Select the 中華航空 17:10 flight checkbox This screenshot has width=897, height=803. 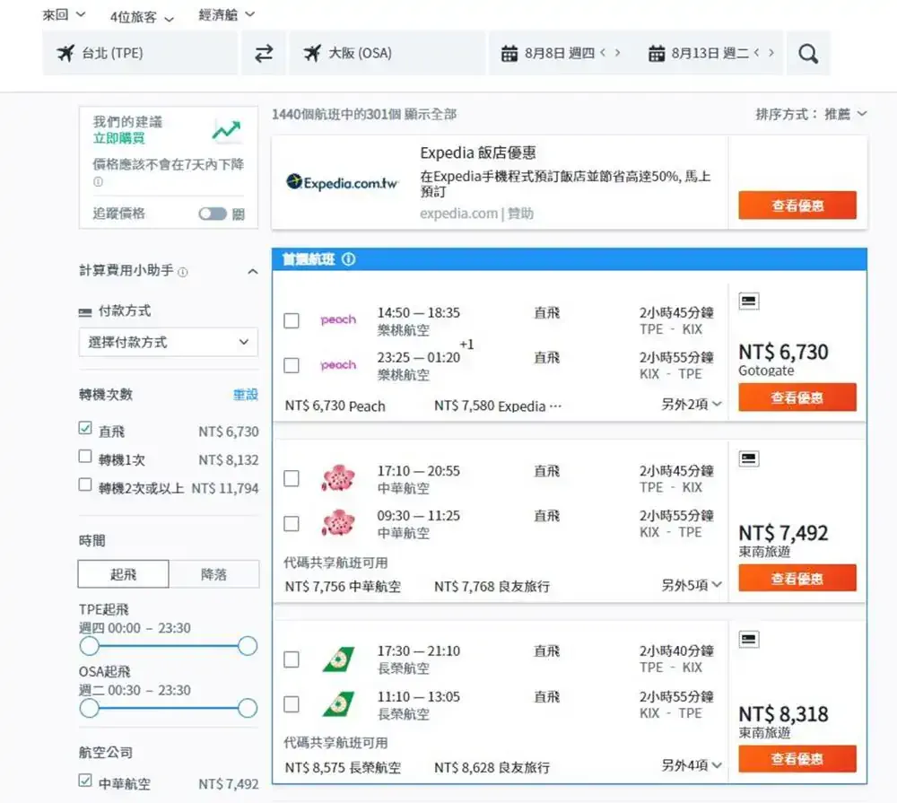[x=292, y=478]
